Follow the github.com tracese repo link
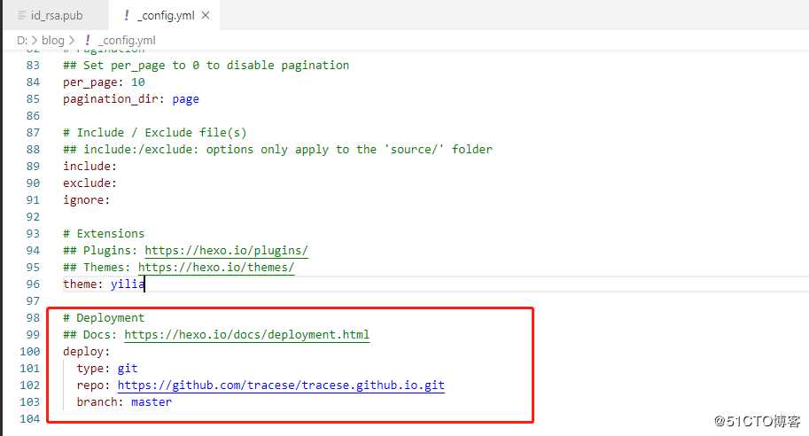Screen dimensions: 809x436 (281, 385)
